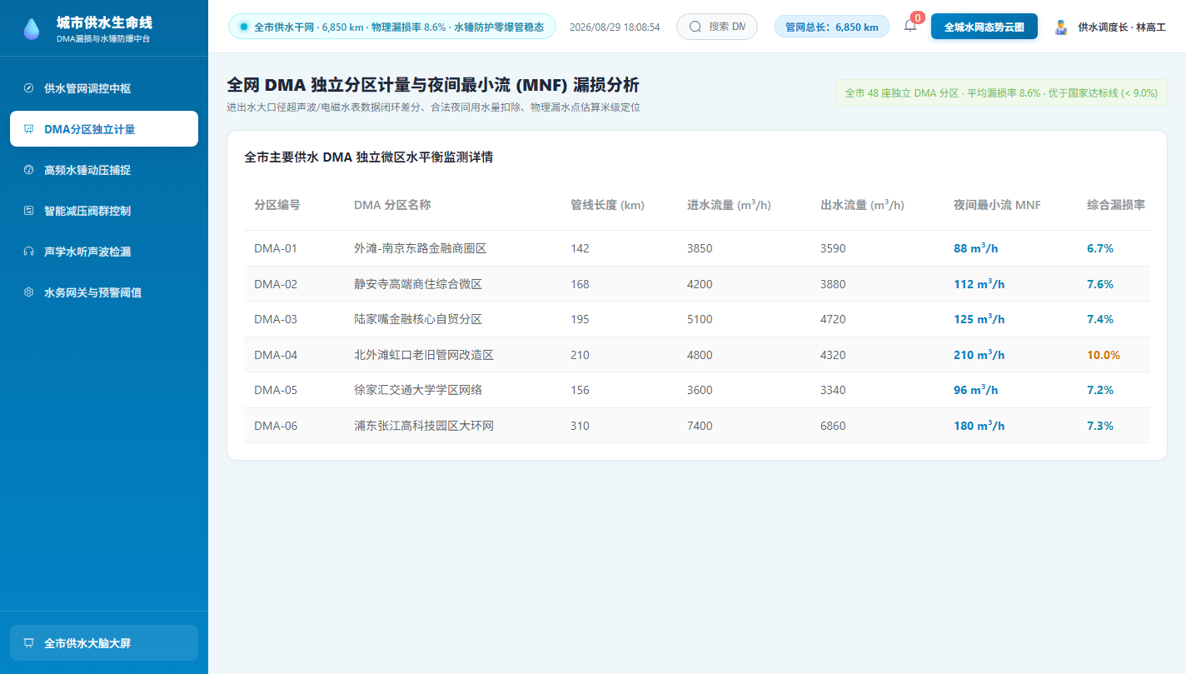The width and height of the screenshot is (1186, 674).
Task: Click the 112 m³/h MNF value
Action: click(979, 284)
